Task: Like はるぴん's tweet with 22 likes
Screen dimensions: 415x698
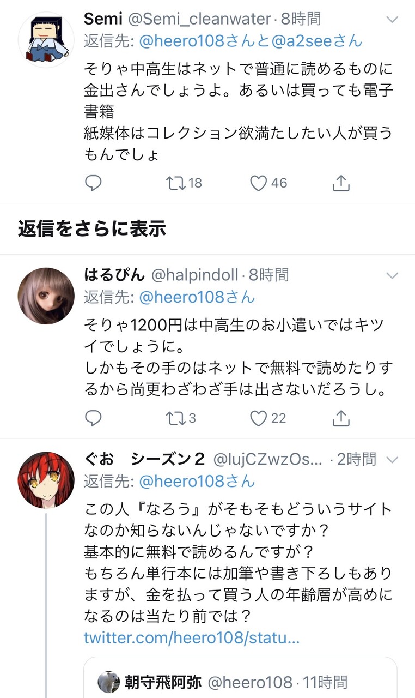Action: click(x=268, y=418)
